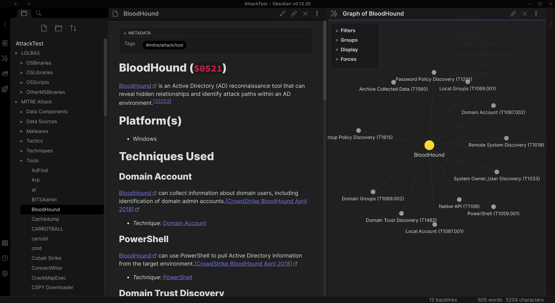555x303 pixels.
Task: Edit the BloodHound note with pencil icon
Action: point(282,14)
